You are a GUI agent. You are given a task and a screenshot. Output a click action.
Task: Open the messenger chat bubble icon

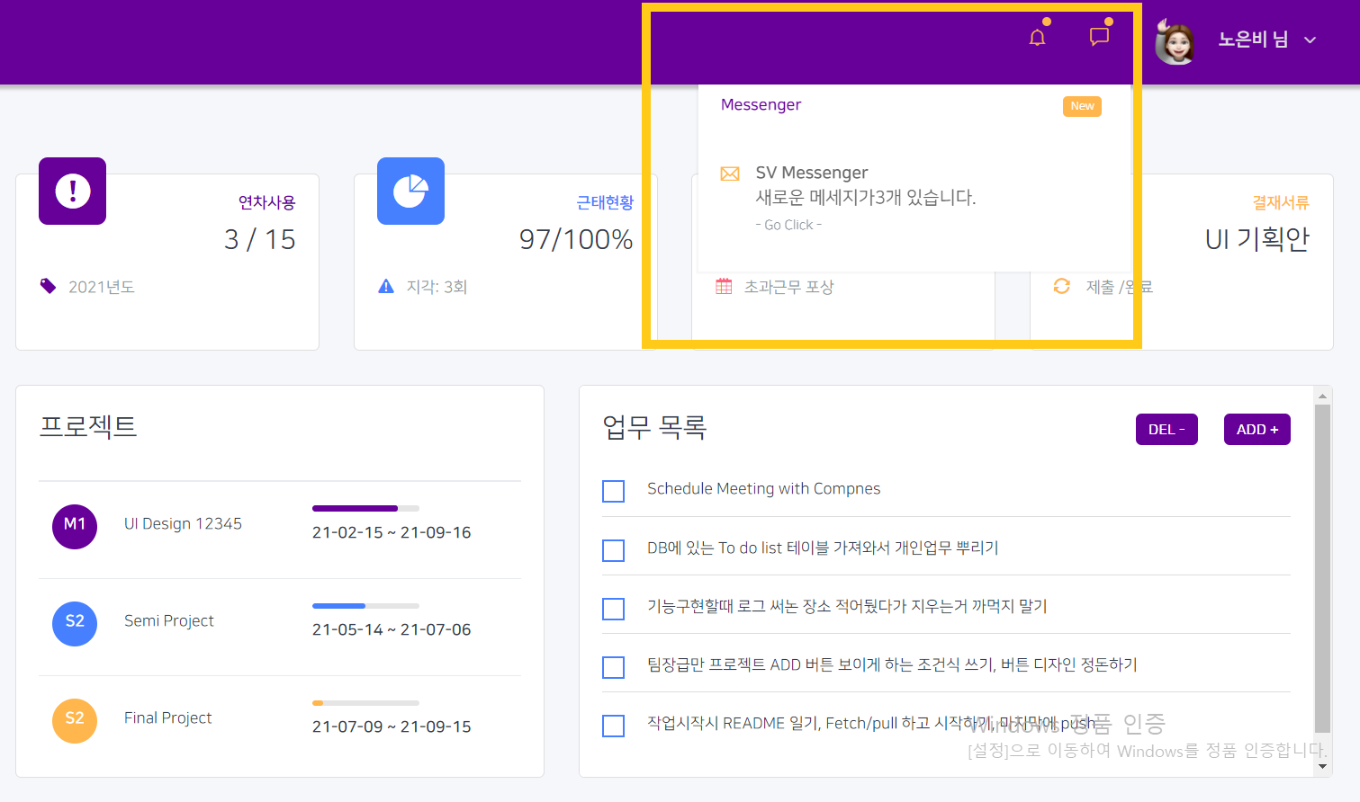1099,37
